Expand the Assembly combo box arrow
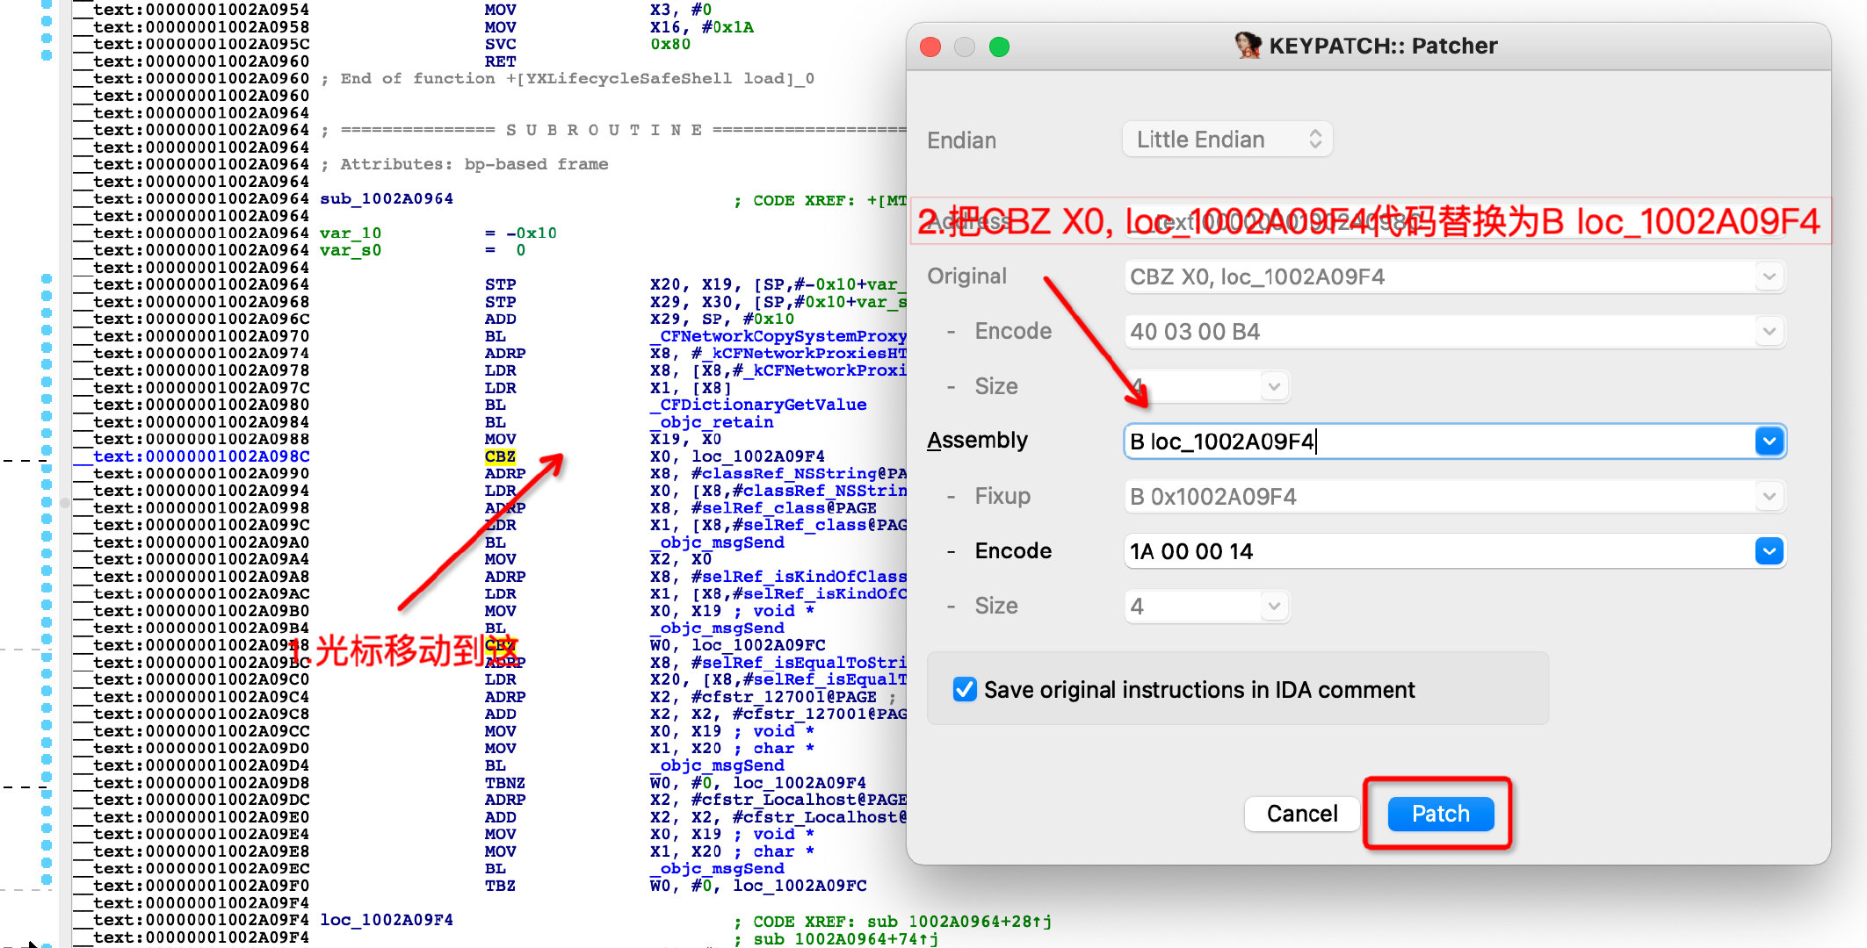The width and height of the screenshot is (1867, 948). [x=1769, y=441]
